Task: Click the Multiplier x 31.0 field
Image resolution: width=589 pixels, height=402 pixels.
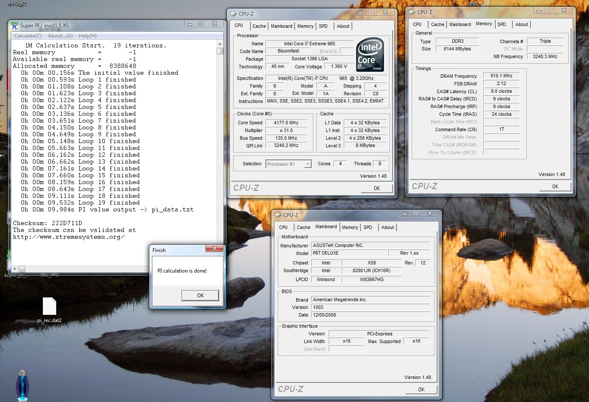Action: click(x=286, y=130)
